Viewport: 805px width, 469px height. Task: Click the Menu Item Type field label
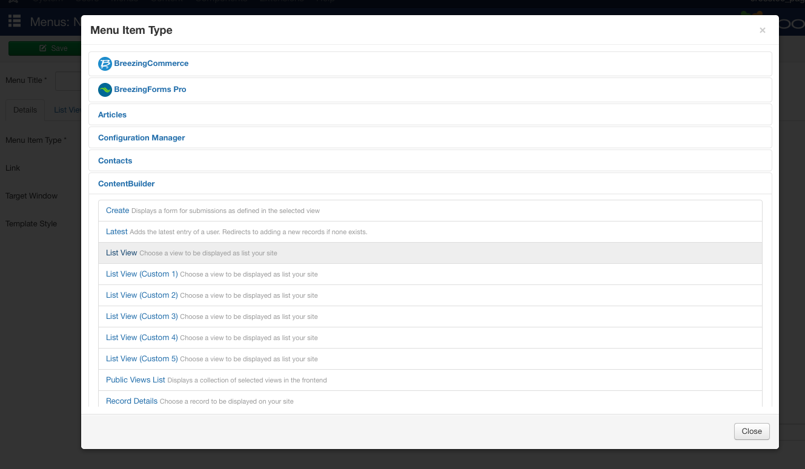click(x=36, y=140)
